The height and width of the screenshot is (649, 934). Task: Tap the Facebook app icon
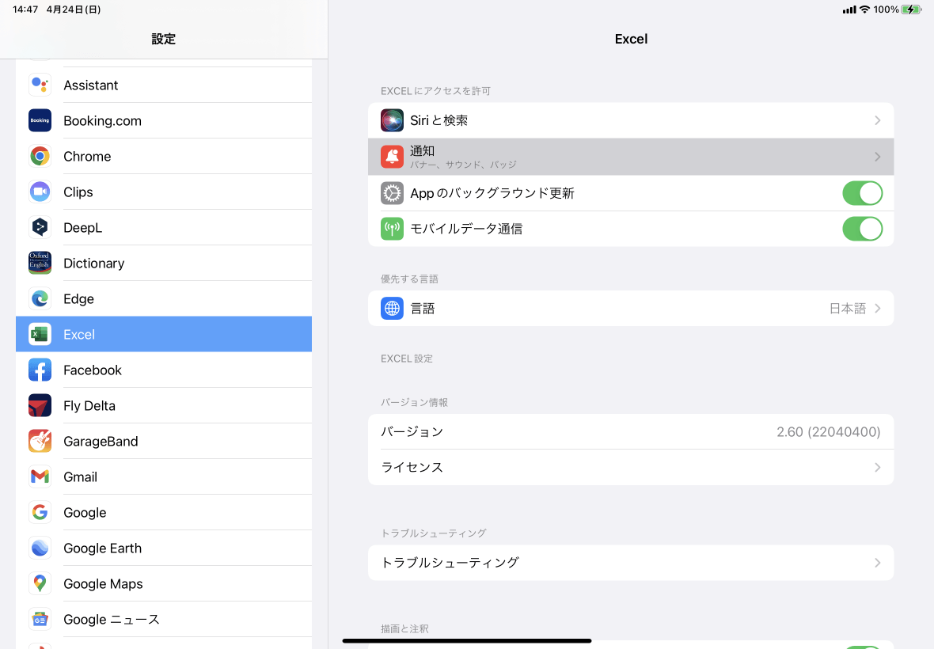tap(40, 370)
